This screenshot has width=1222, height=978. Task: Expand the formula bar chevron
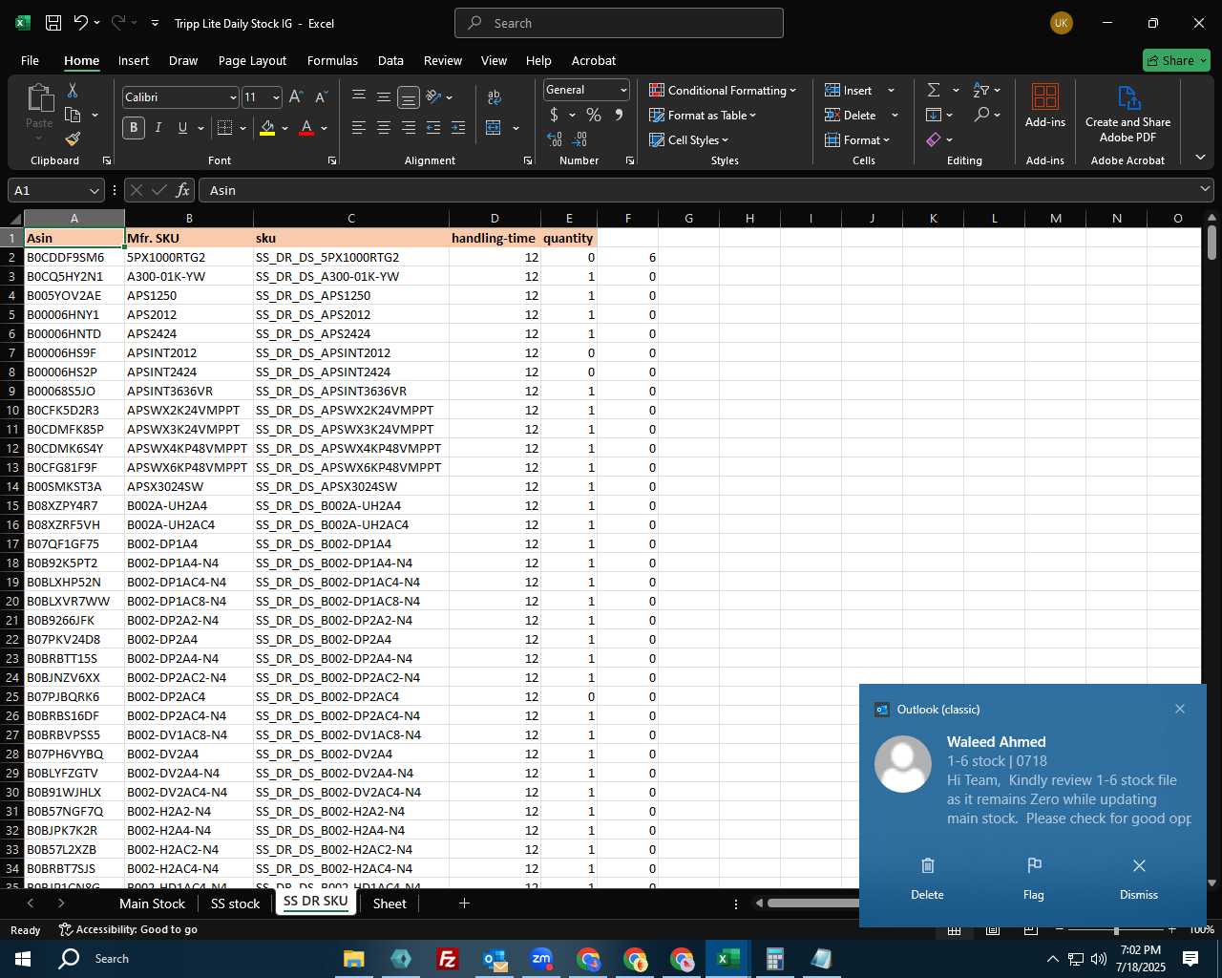1205,190
